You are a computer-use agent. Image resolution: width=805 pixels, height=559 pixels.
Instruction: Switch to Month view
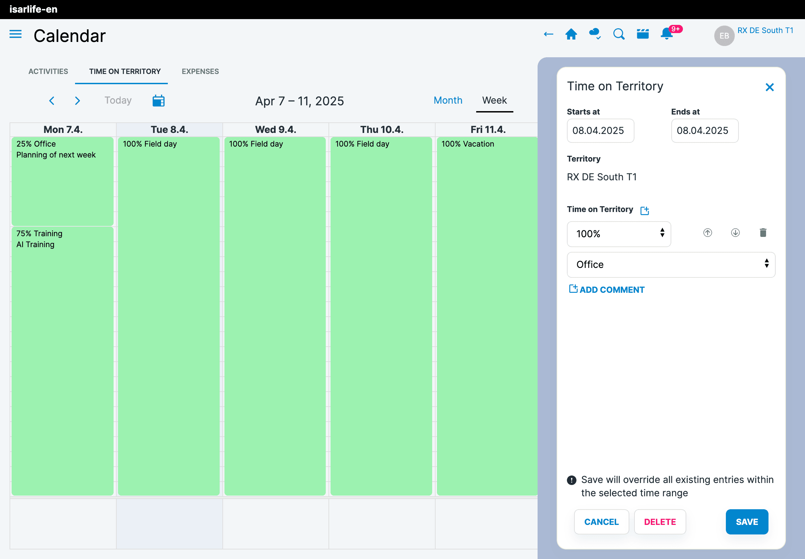448,101
